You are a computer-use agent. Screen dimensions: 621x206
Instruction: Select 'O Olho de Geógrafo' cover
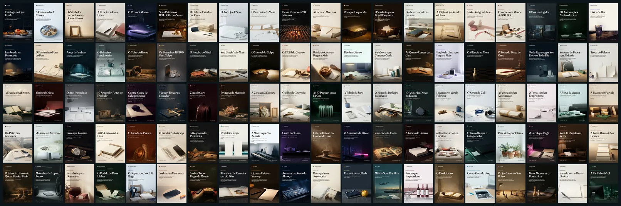[x=295, y=103]
